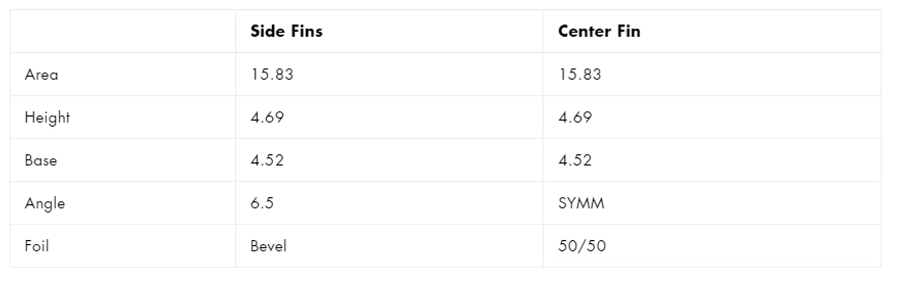
Task: Click Side Fins angle value 6.5
Action: 262,203
